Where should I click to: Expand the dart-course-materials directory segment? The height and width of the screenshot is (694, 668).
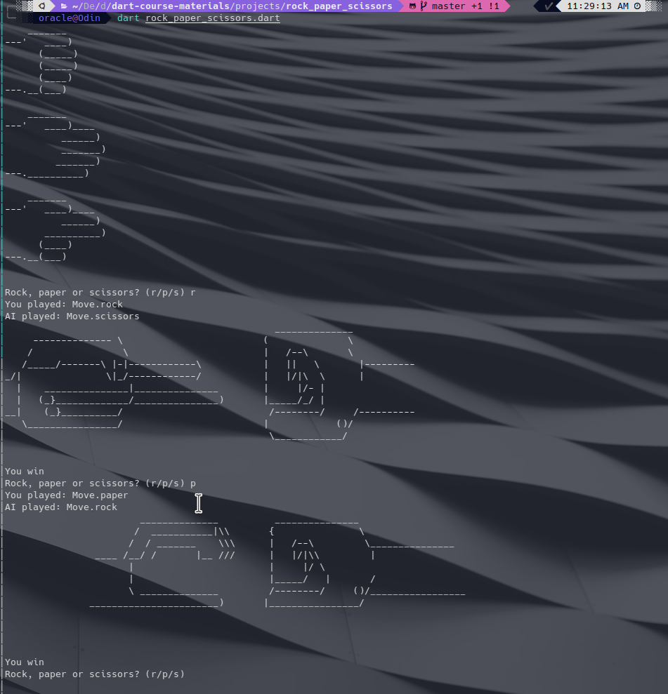click(169, 6)
